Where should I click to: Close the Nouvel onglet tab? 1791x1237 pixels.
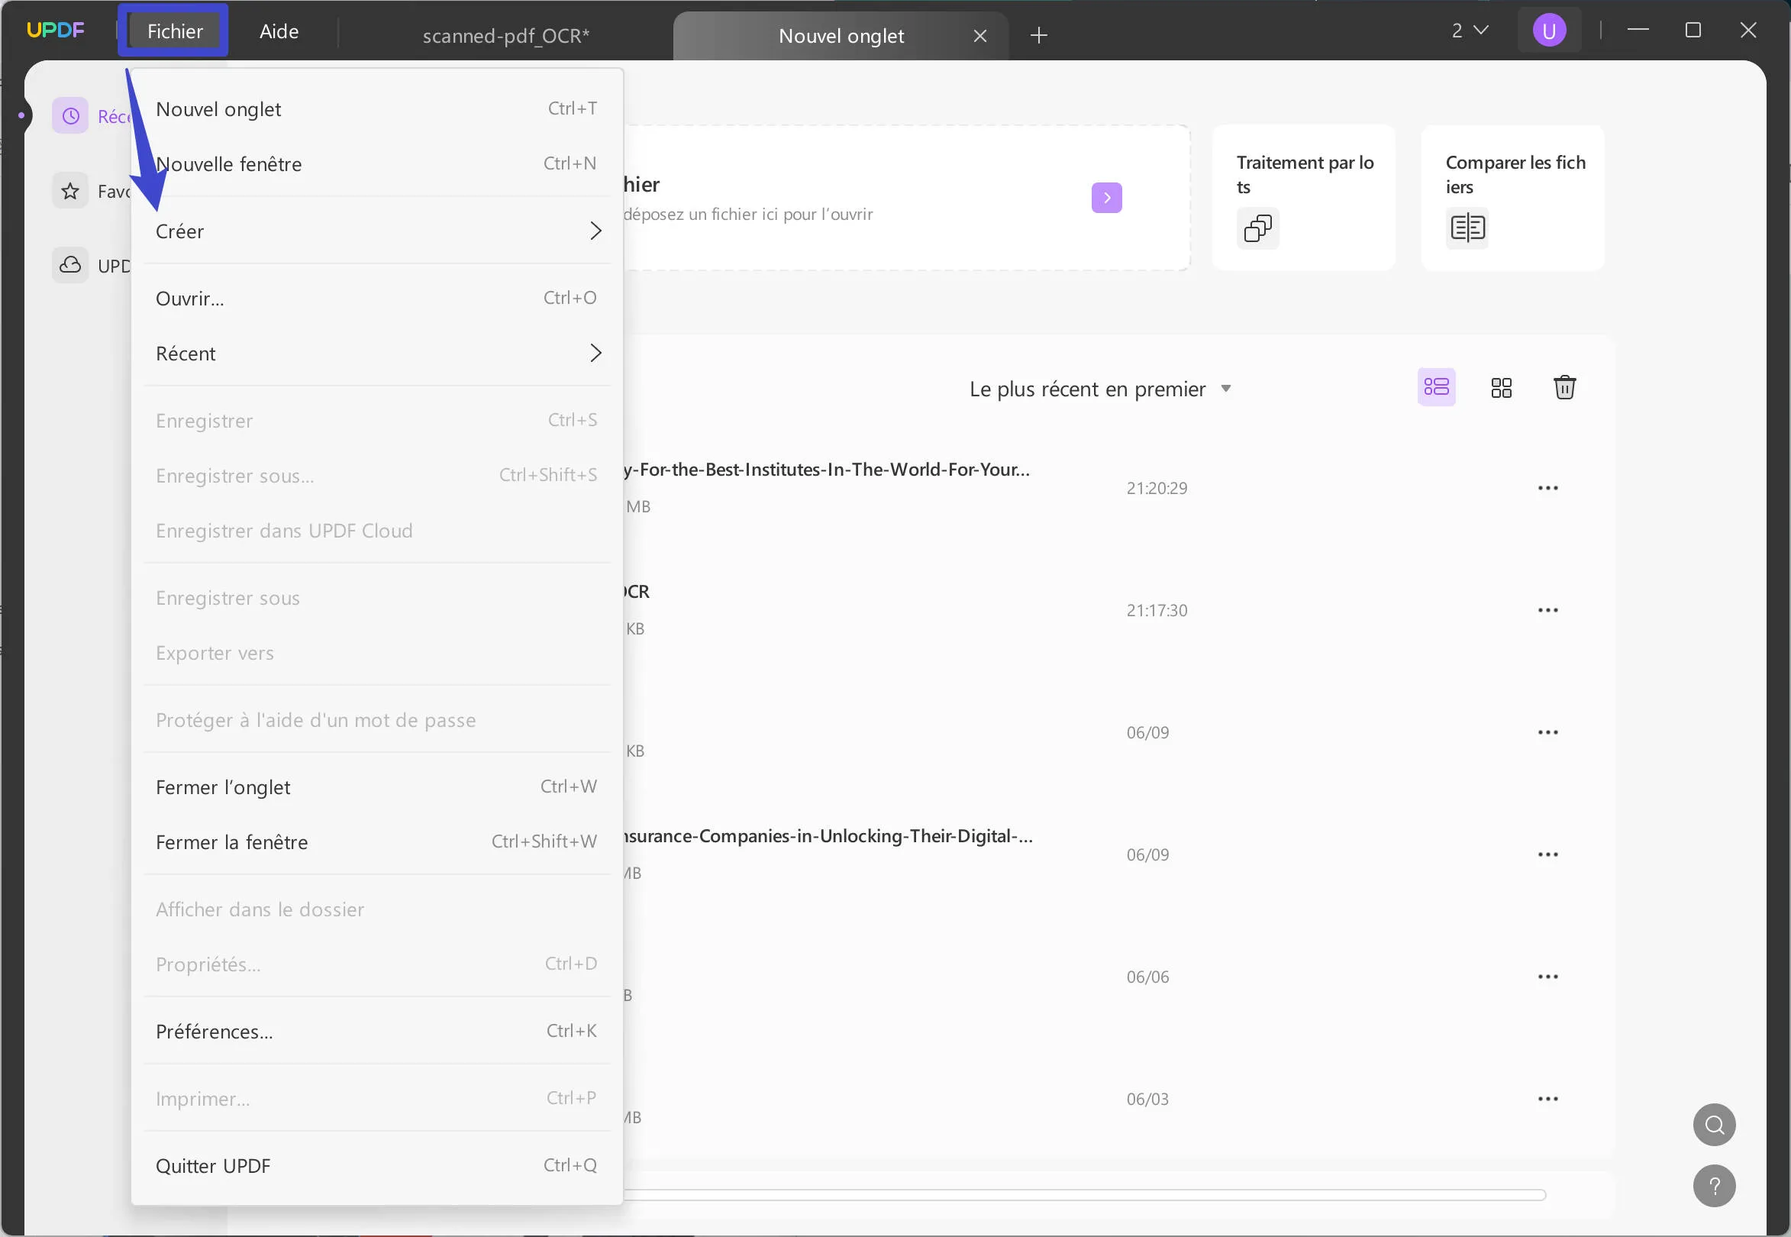(x=979, y=37)
